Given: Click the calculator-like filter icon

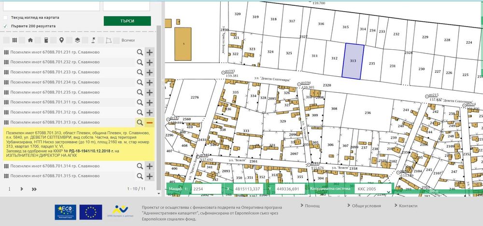Looking at the screenshot, I should 46,40.
